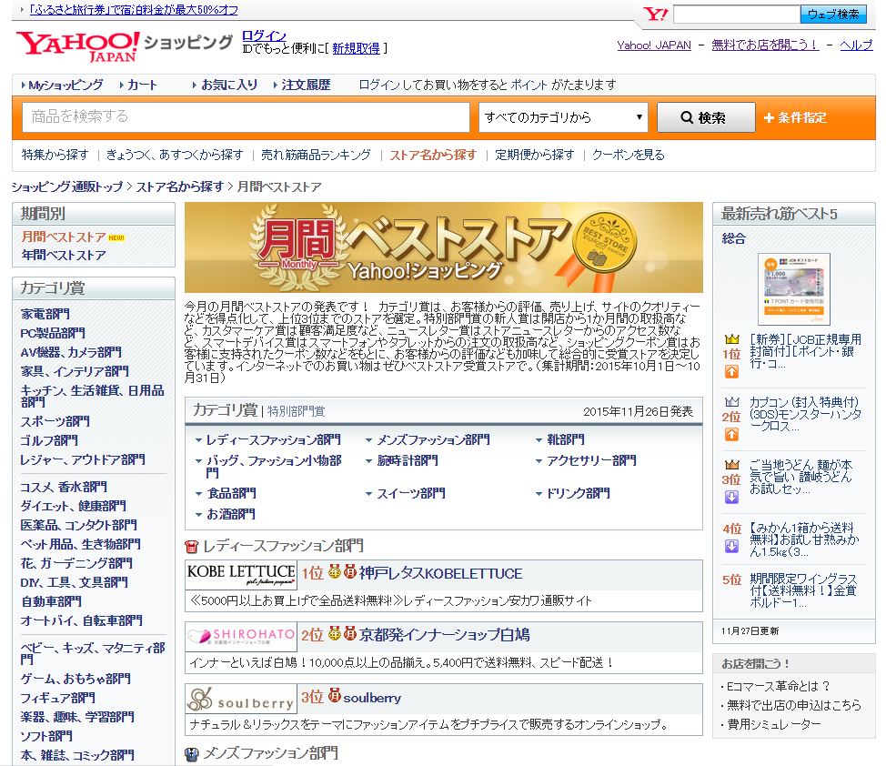
Task: Open ストア名から探す navigation item
Action: tap(433, 155)
